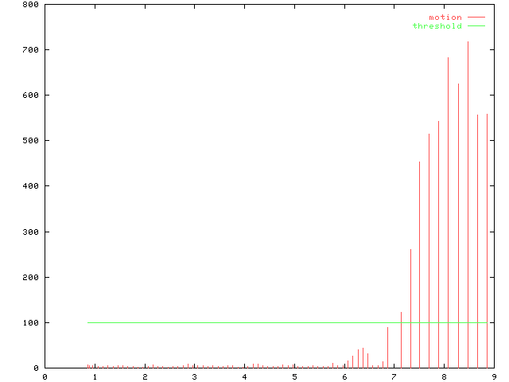Click the rightmost red bar near x=9

coord(487,239)
